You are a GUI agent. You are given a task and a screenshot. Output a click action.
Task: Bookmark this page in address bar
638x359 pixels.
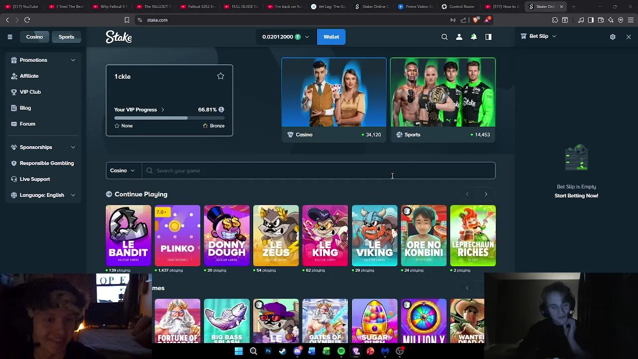(x=127, y=20)
